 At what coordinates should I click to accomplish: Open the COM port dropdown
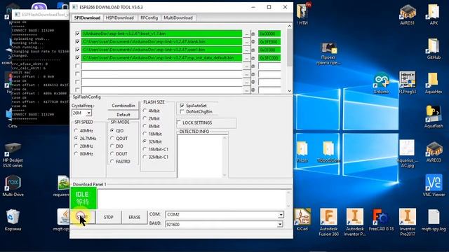click(x=281, y=214)
